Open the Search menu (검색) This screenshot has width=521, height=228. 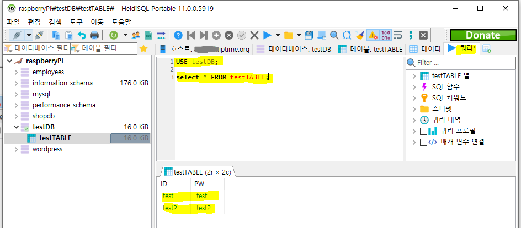(55, 22)
